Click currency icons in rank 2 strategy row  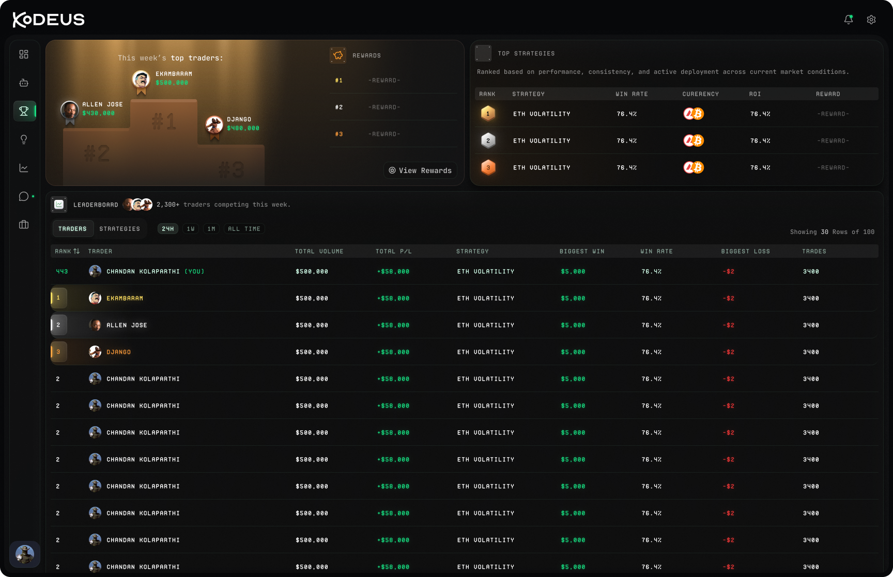click(x=694, y=141)
